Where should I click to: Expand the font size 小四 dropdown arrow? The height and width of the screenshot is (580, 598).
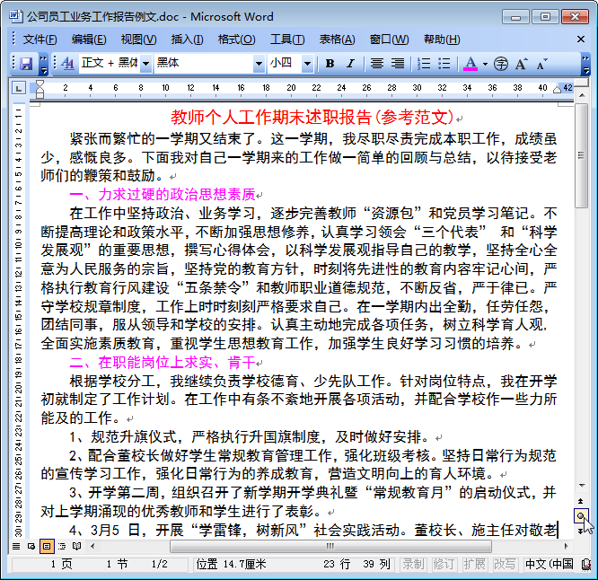pyautogui.click(x=307, y=64)
